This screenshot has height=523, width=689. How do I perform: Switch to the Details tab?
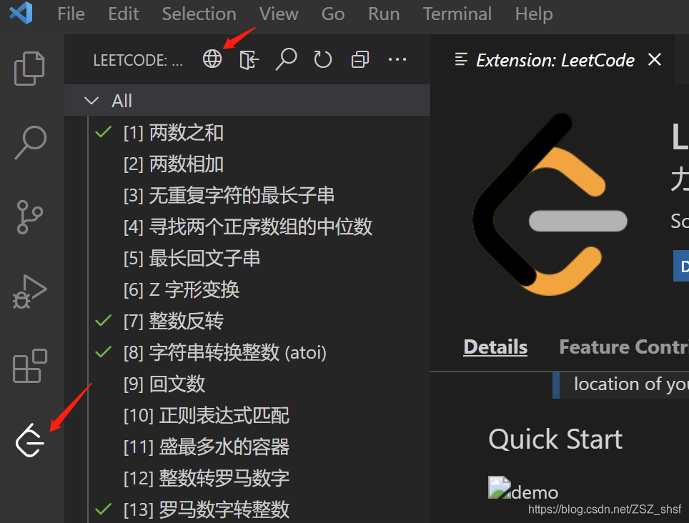pyautogui.click(x=495, y=347)
